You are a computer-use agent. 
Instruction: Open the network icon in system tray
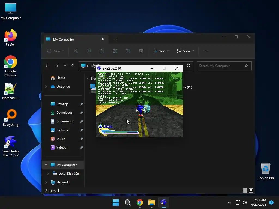click(x=238, y=202)
